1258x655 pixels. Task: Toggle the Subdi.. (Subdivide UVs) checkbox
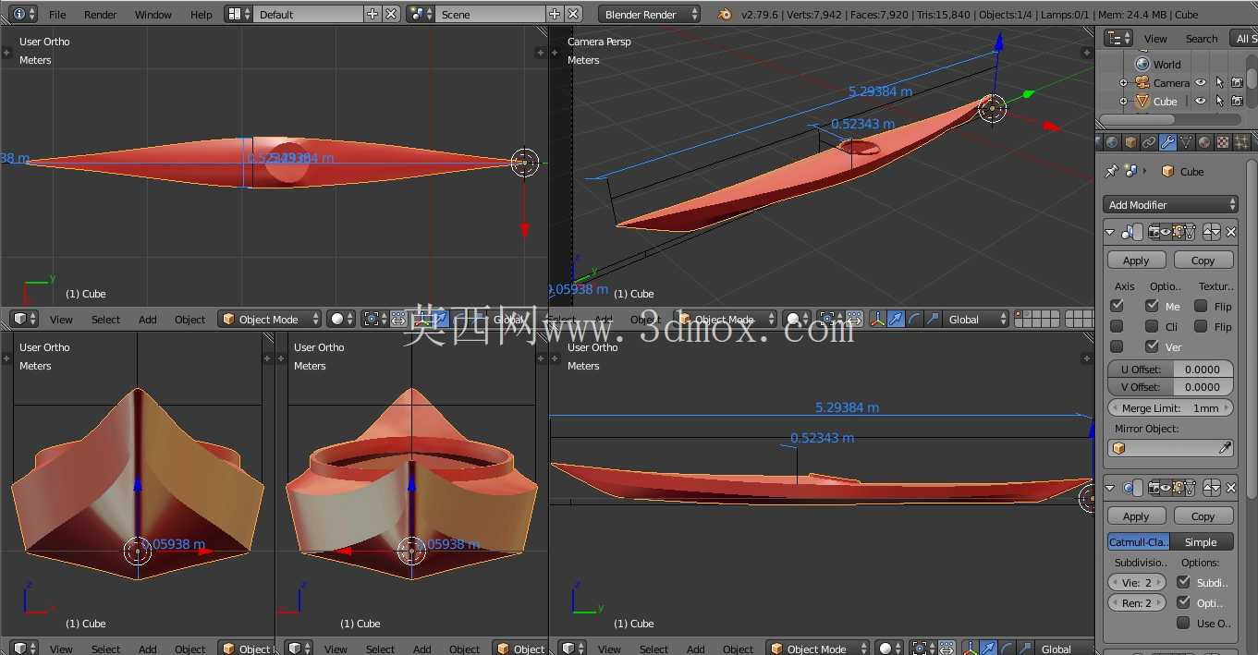click(1183, 582)
